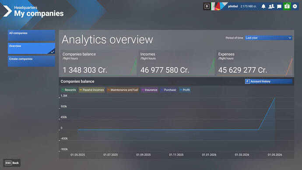Click the pilotbul username
Image resolution: width=302 pixels, height=170 pixels.
(233, 7)
